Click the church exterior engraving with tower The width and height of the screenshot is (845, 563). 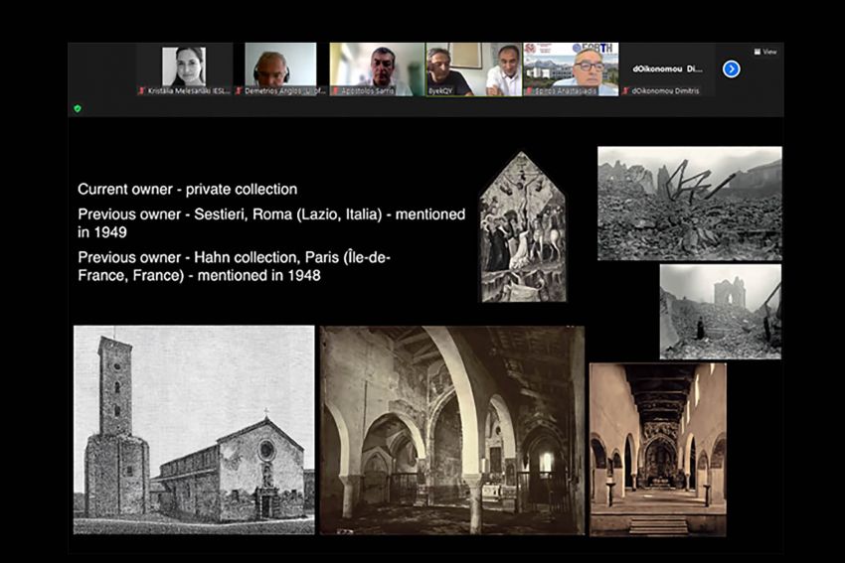(194, 430)
